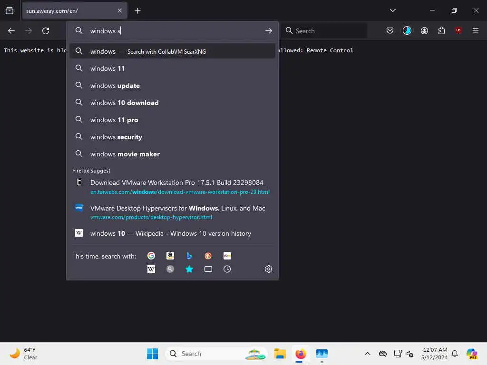Open the clock showing 12:07 AM

pyautogui.click(x=434, y=354)
